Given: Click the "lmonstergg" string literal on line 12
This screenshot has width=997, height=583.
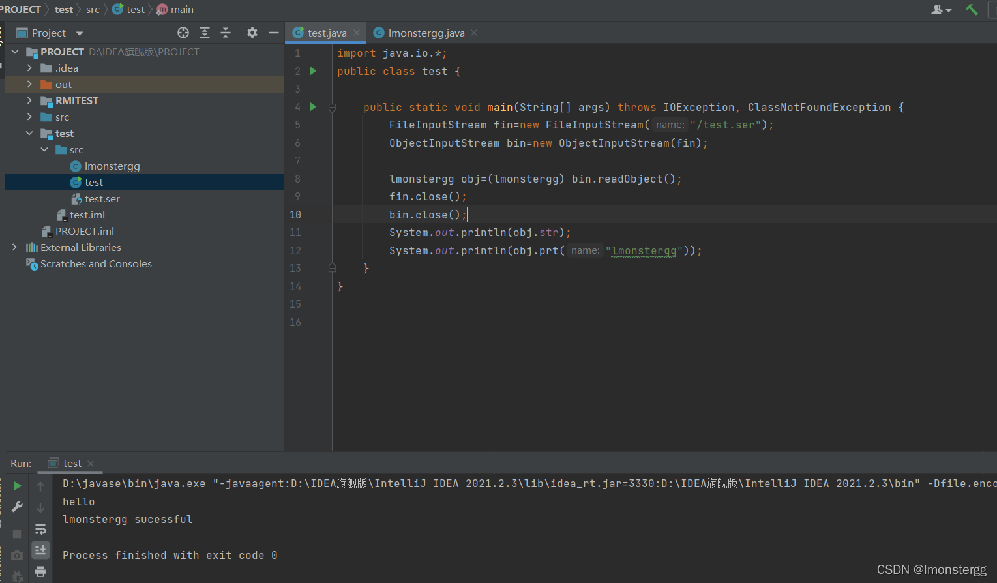Looking at the screenshot, I should [x=644, y=250].
